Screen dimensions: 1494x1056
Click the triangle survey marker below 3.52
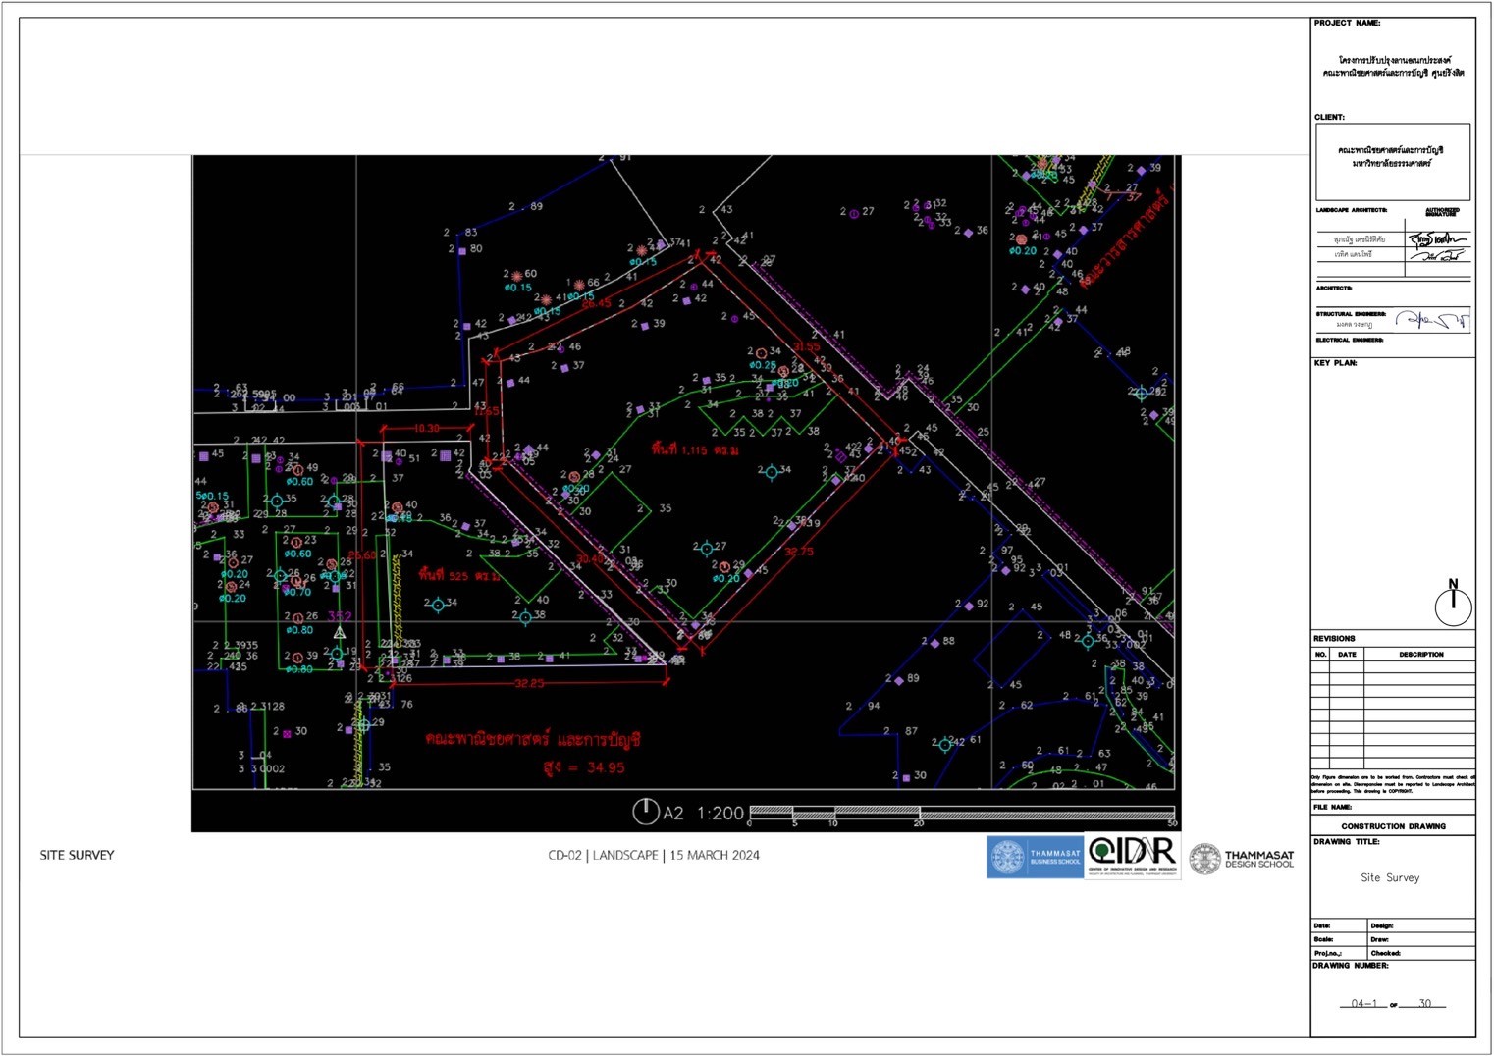pyautogui.click(x=340, y=633)
